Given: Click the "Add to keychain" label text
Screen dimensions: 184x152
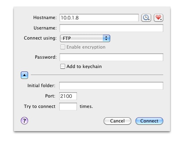Looking at the screenshot, I should 84,66.
